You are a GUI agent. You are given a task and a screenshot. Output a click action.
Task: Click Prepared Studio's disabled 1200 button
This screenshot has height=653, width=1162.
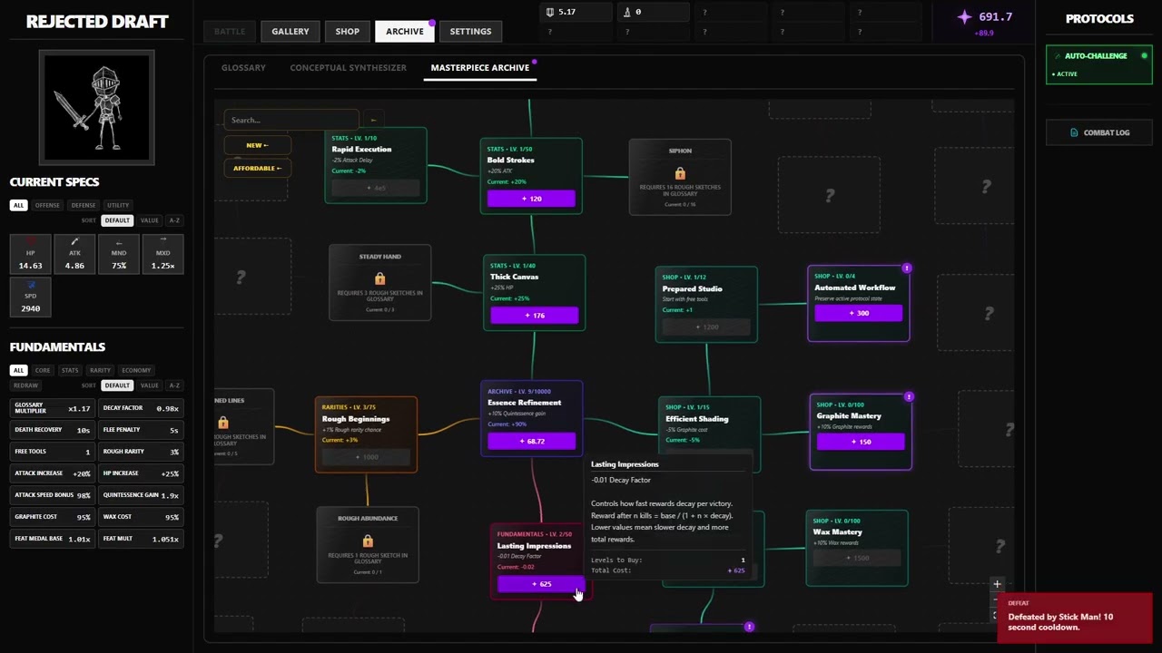[x=706, y=326]
